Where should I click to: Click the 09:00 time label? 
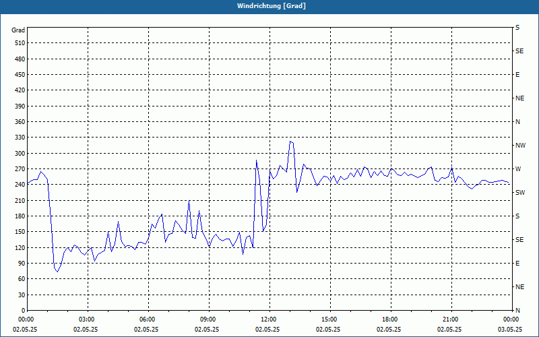point(209,319)
